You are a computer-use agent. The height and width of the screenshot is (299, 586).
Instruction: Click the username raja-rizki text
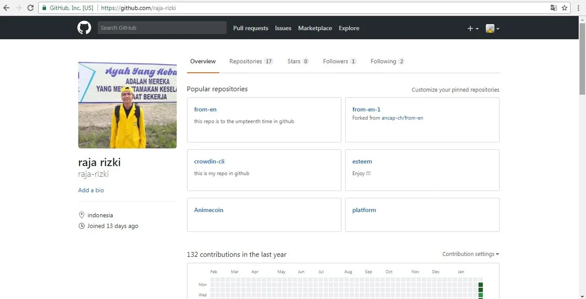click(93, 174)
